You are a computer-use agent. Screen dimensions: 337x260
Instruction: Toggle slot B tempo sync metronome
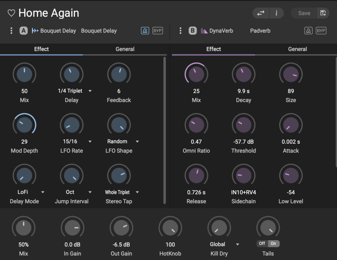point(308,31)
